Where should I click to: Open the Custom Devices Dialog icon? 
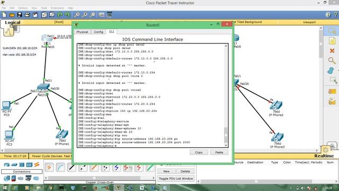(110, 15)
